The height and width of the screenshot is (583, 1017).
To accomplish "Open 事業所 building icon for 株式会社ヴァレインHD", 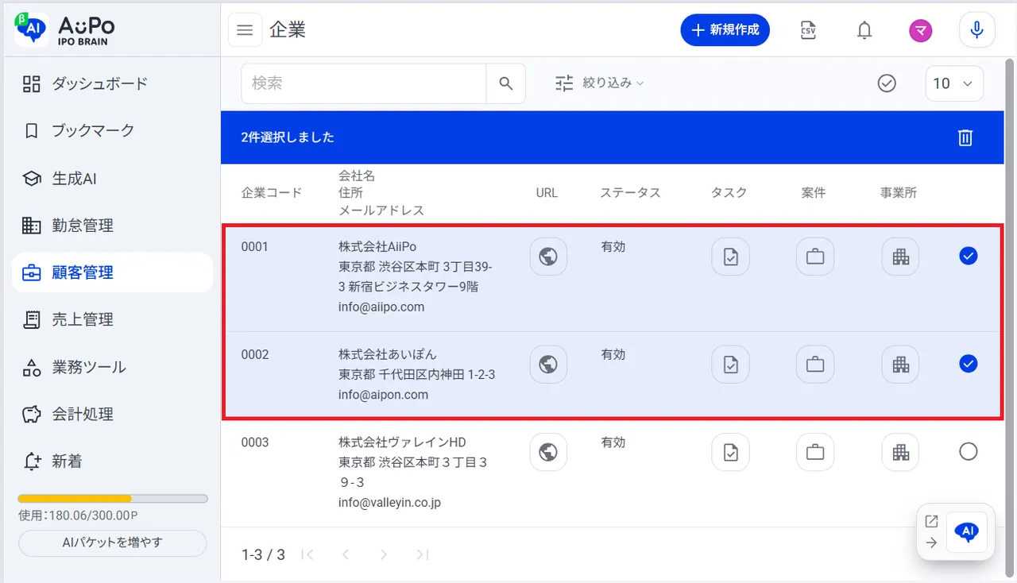I will [900, 452].
